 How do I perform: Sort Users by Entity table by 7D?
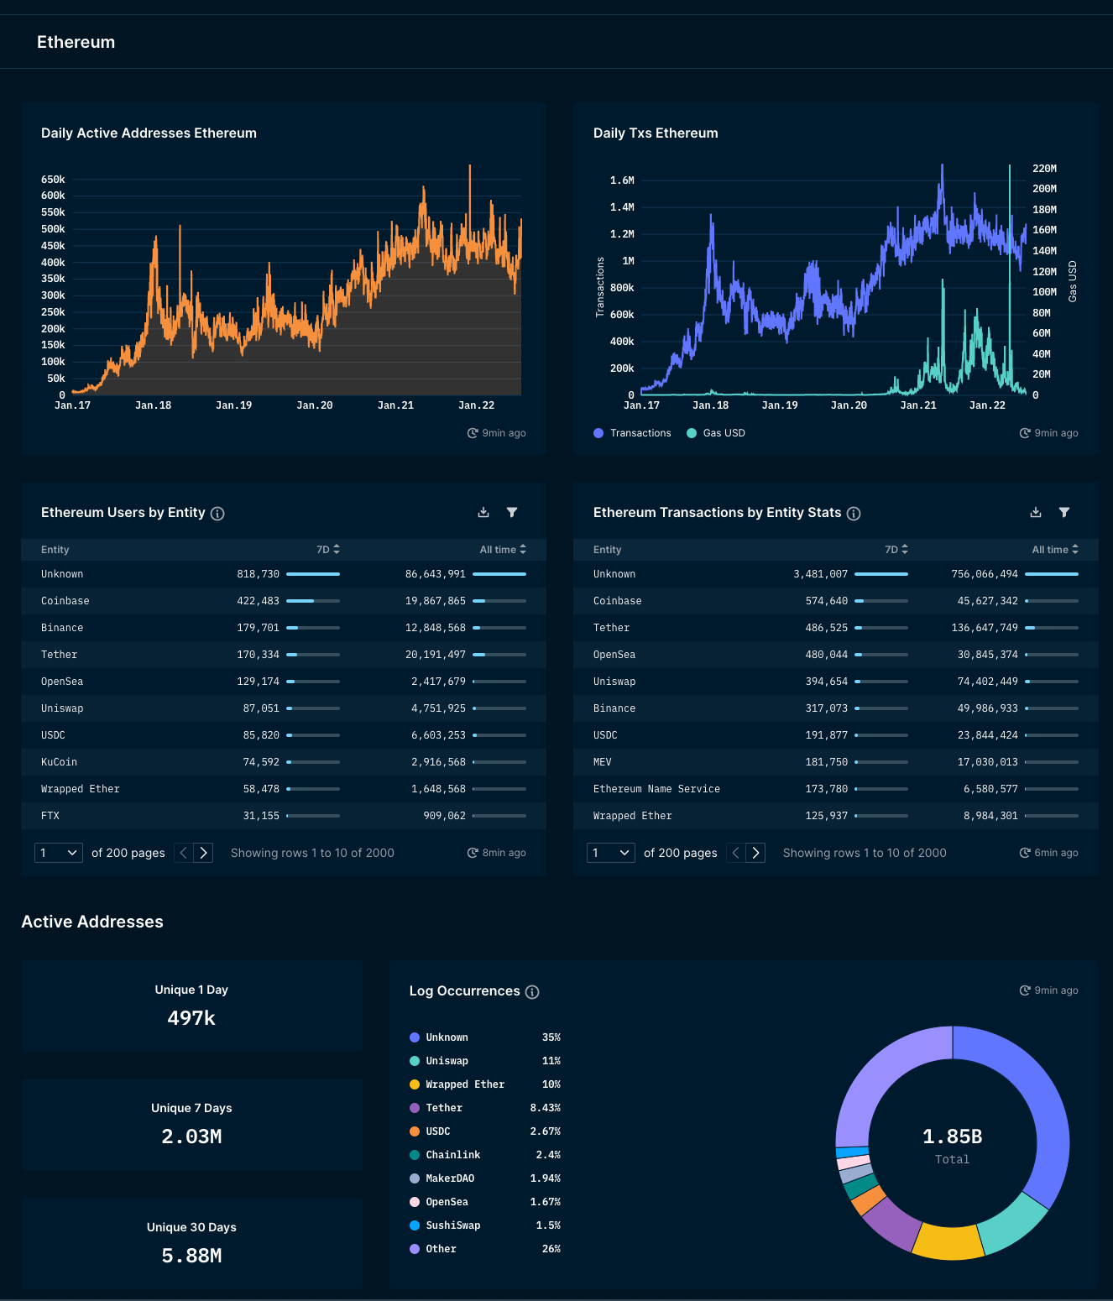pyautogui.click(x=328, y=550)
